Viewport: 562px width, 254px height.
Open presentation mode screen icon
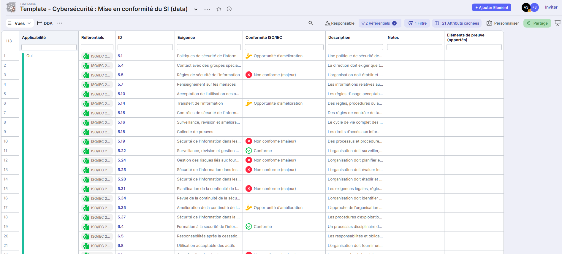click(557, 23)
